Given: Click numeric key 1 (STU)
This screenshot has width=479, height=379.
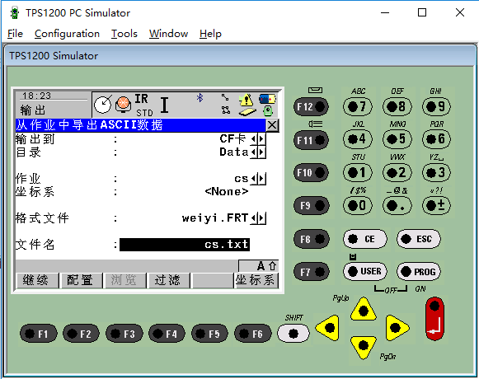Looking at the screenshot, I should click(x=358, y=172).
